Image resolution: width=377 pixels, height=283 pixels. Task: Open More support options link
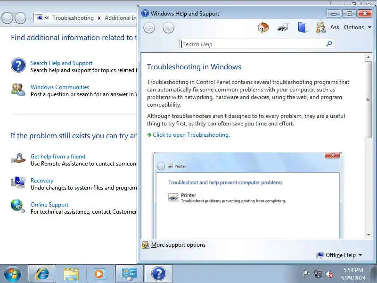(x=178, y=245)
